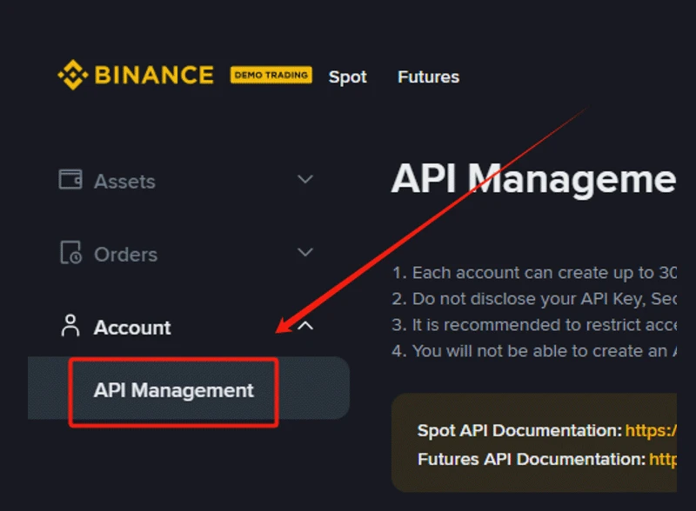Viewport: 696px width, 511px height.
Task: Click the Demo Trading badge
Action: point(271,75)
